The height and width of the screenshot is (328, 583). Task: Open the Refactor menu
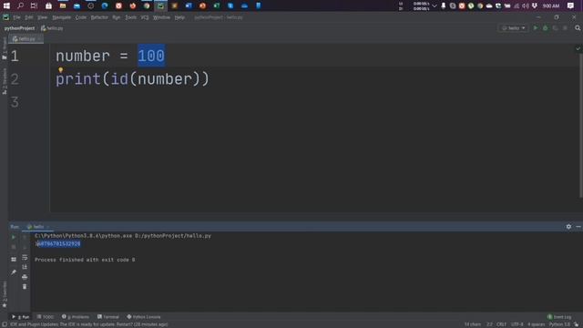tap(99, 17)
